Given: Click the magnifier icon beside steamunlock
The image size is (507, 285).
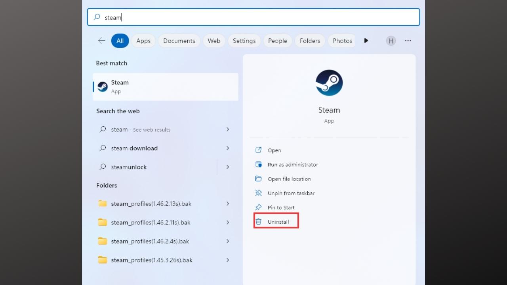Looking at the screenshot, I should pyautogui.click(x=103, y=167).
